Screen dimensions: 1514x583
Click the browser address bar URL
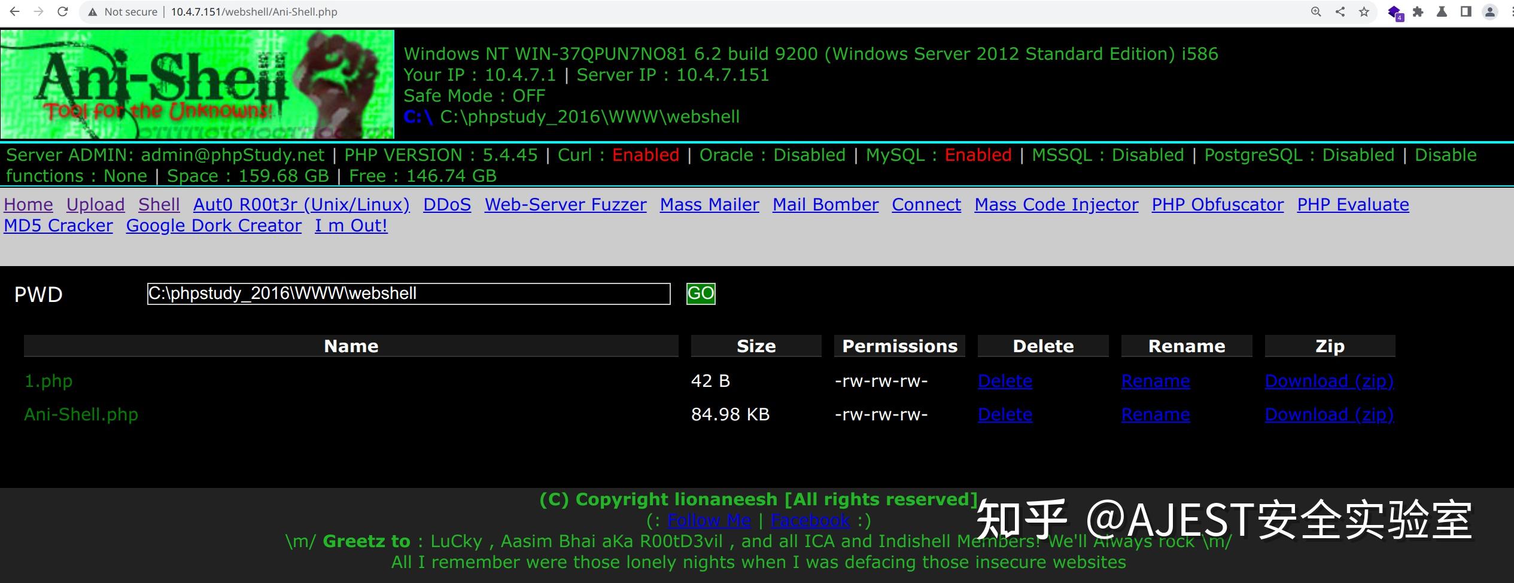tap(254, 12)
